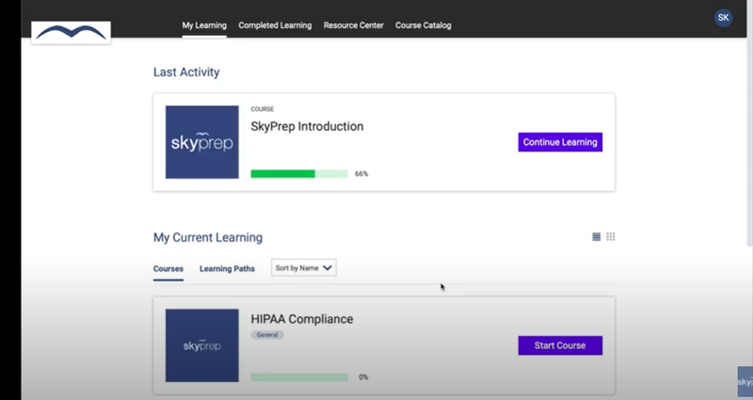Open the Course Catalog tab
The image size is (753, 400).
point(423,25)
